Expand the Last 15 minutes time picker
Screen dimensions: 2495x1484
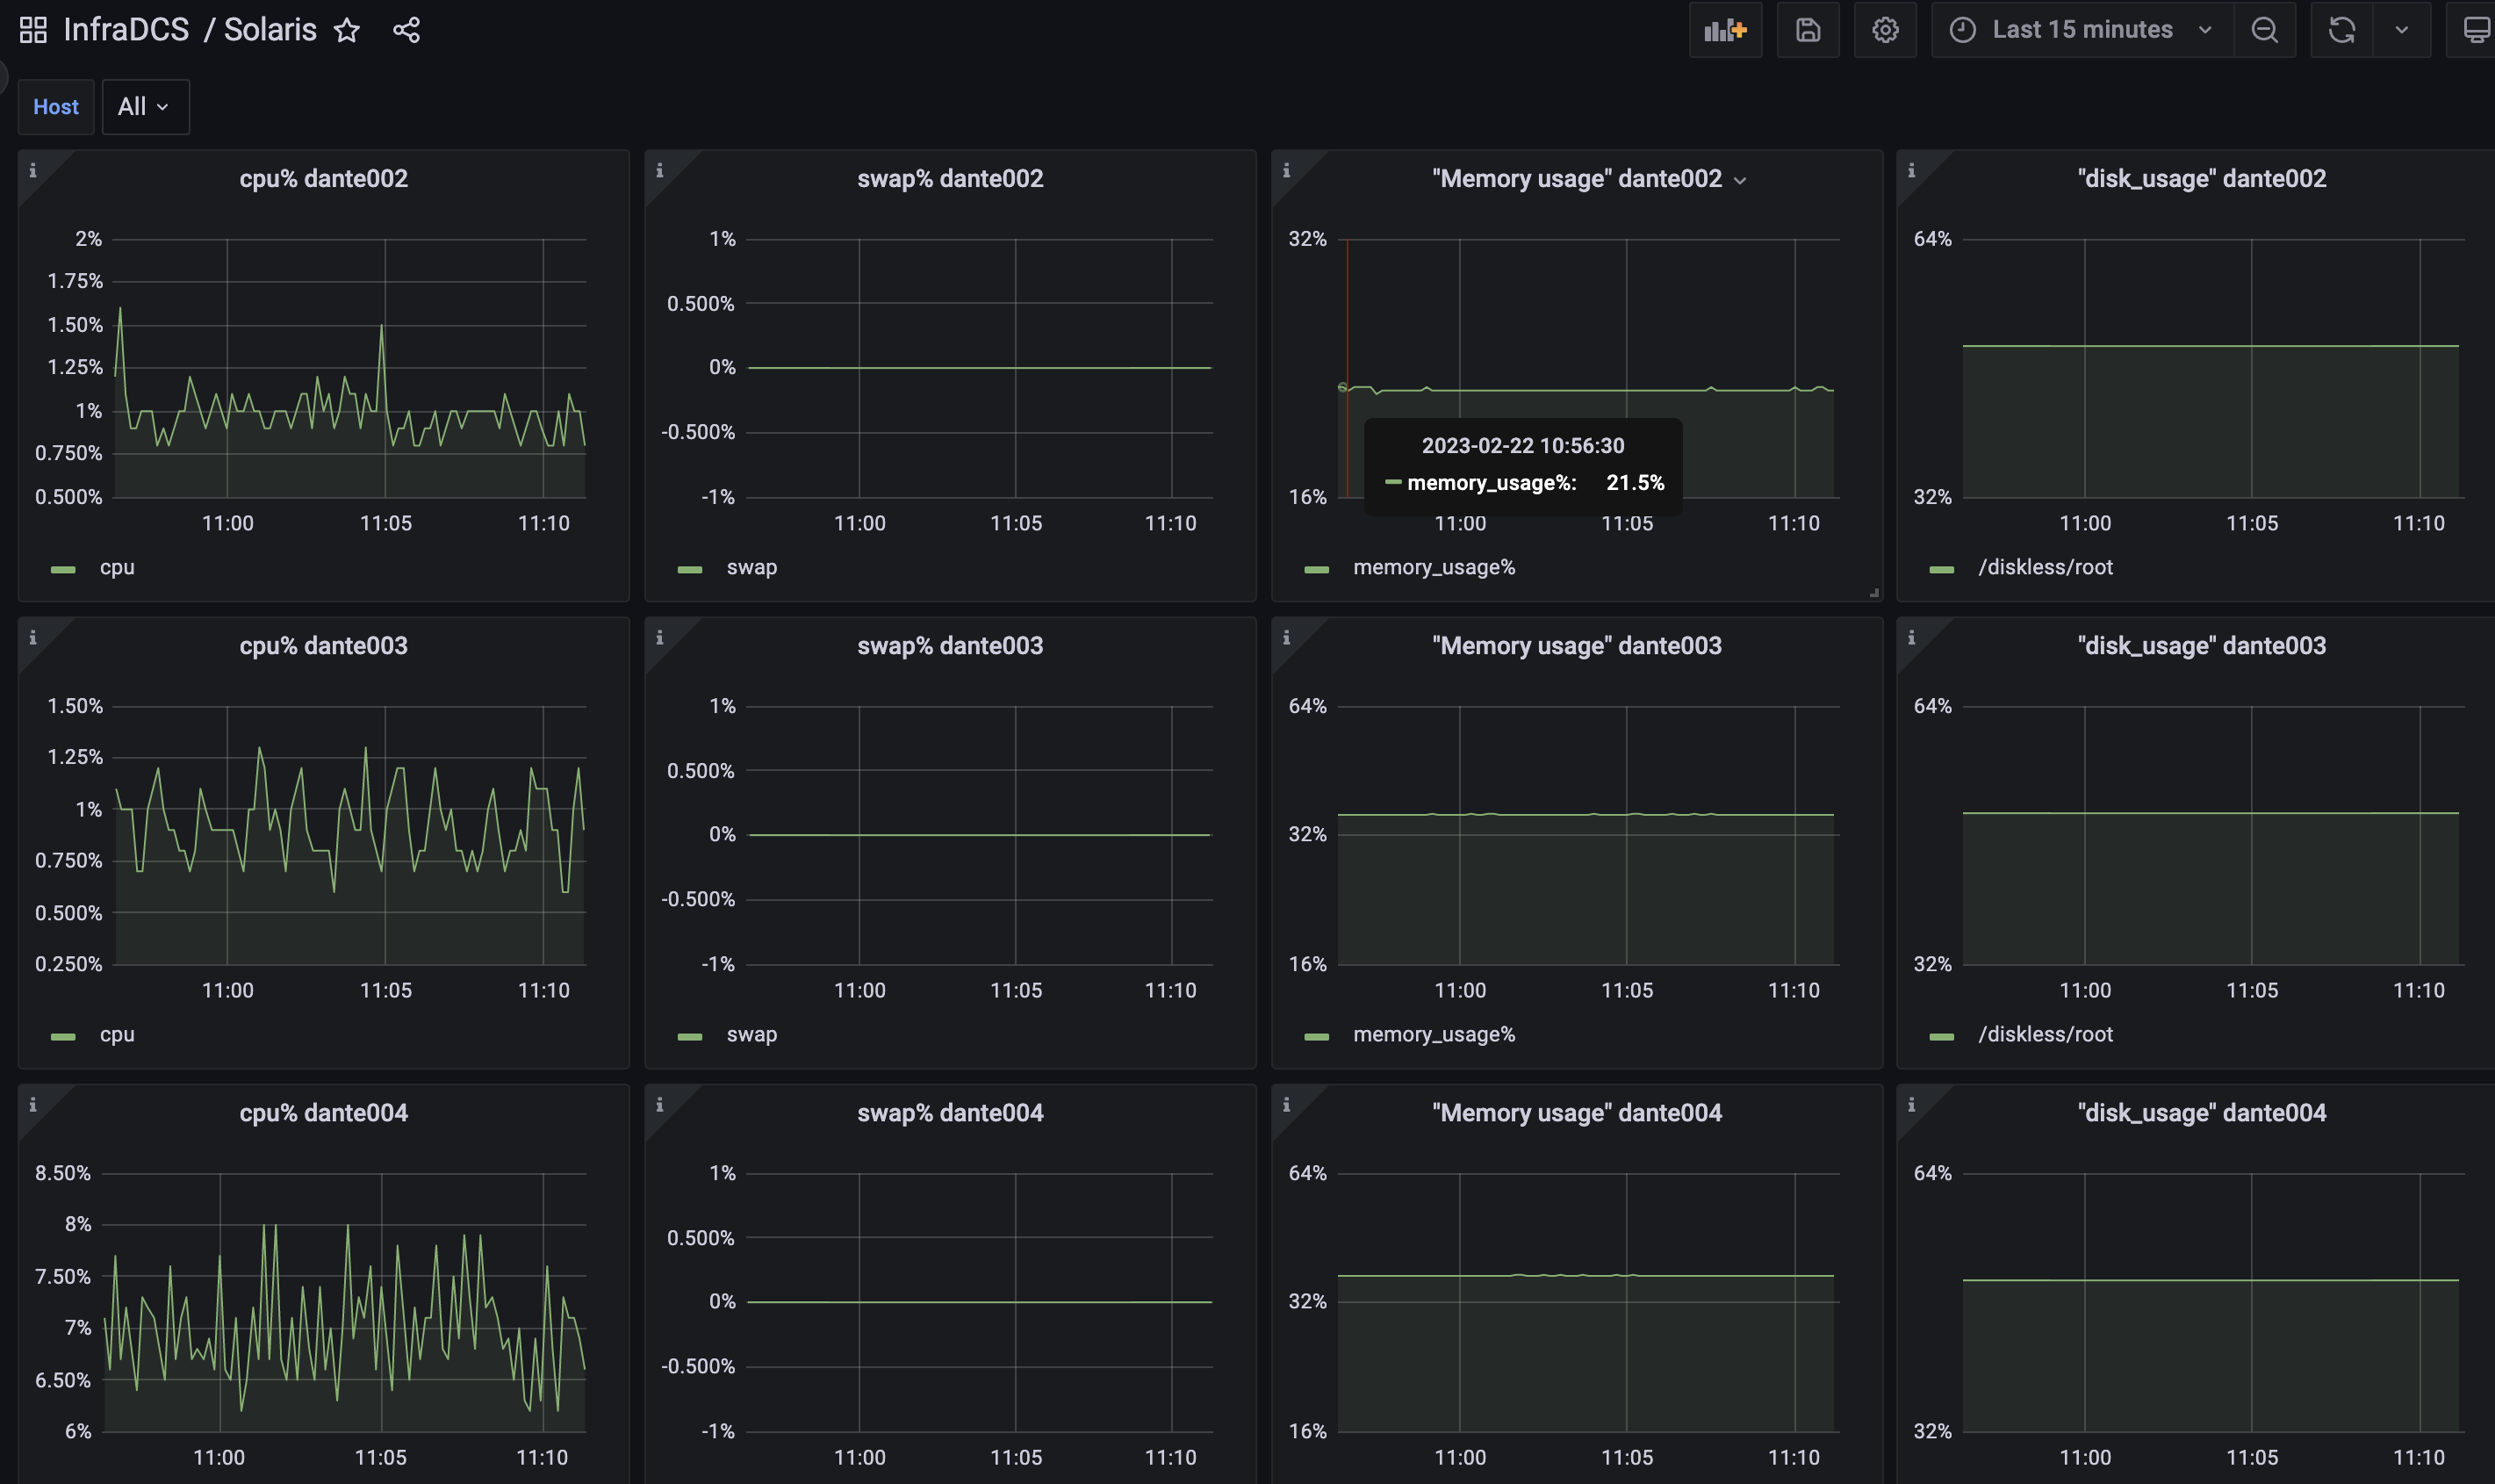[x=2082, y=30]
